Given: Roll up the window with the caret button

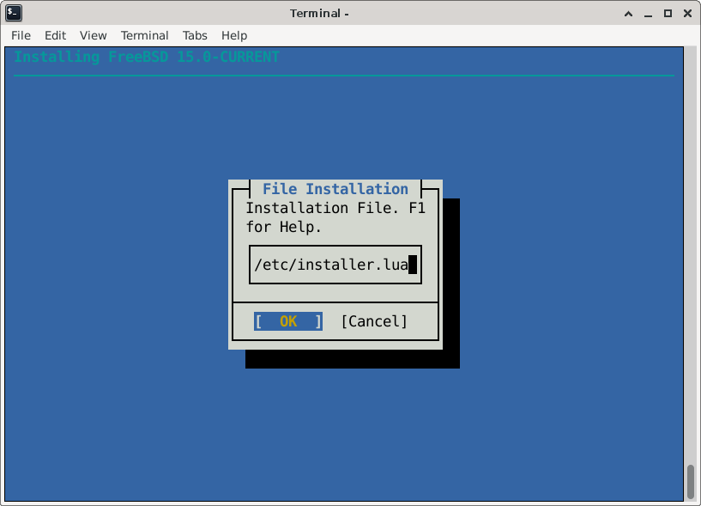Looking at the screenshot, I should tap(627, 13).
